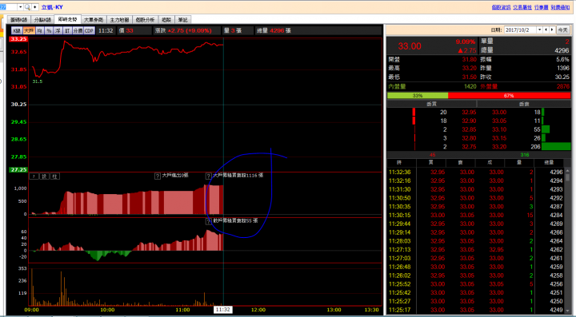
Task: Click the green 33% inner volume bar
Action: pos(418,95)
